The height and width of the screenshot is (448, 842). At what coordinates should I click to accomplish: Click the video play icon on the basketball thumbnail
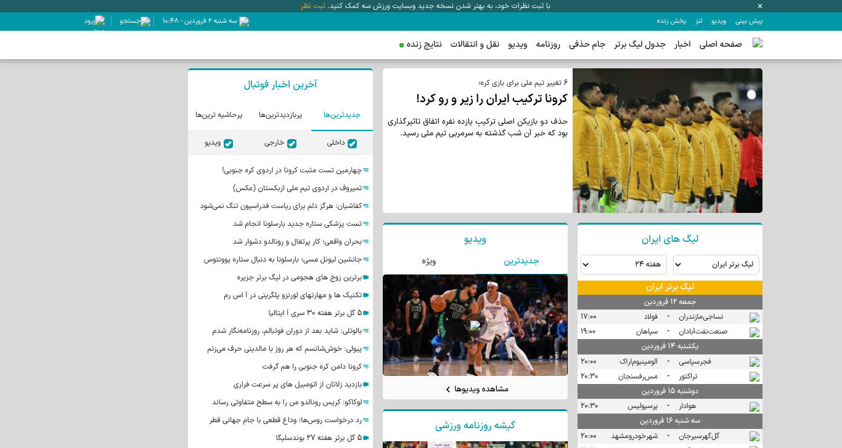coord(475,326)
